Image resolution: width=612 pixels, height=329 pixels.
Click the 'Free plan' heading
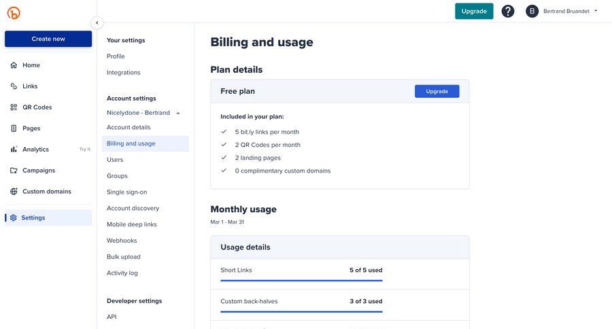tap(238, 91)
